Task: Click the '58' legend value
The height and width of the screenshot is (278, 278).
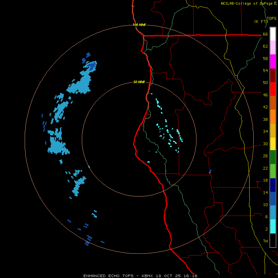Action: pos(265,58)
